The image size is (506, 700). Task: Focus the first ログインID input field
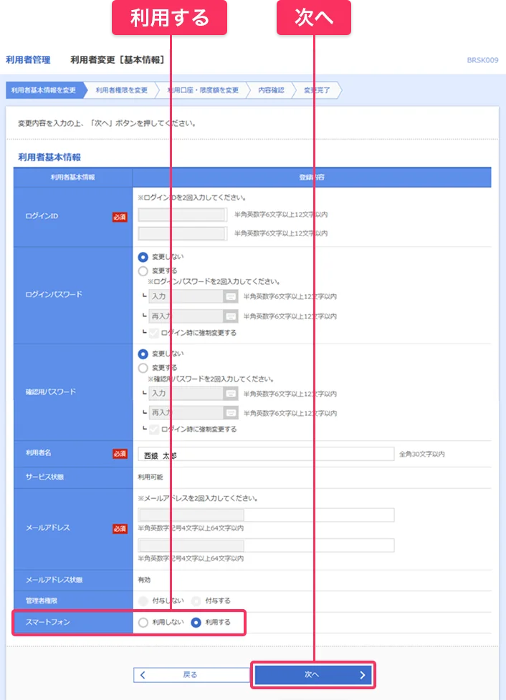[182, 215]
